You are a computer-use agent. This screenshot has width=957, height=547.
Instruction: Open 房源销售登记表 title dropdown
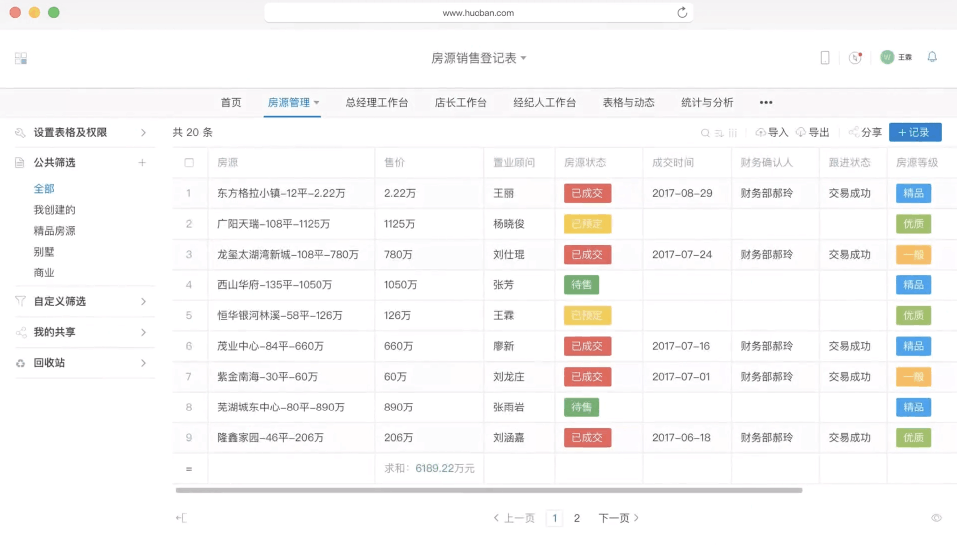pos(478,58)
